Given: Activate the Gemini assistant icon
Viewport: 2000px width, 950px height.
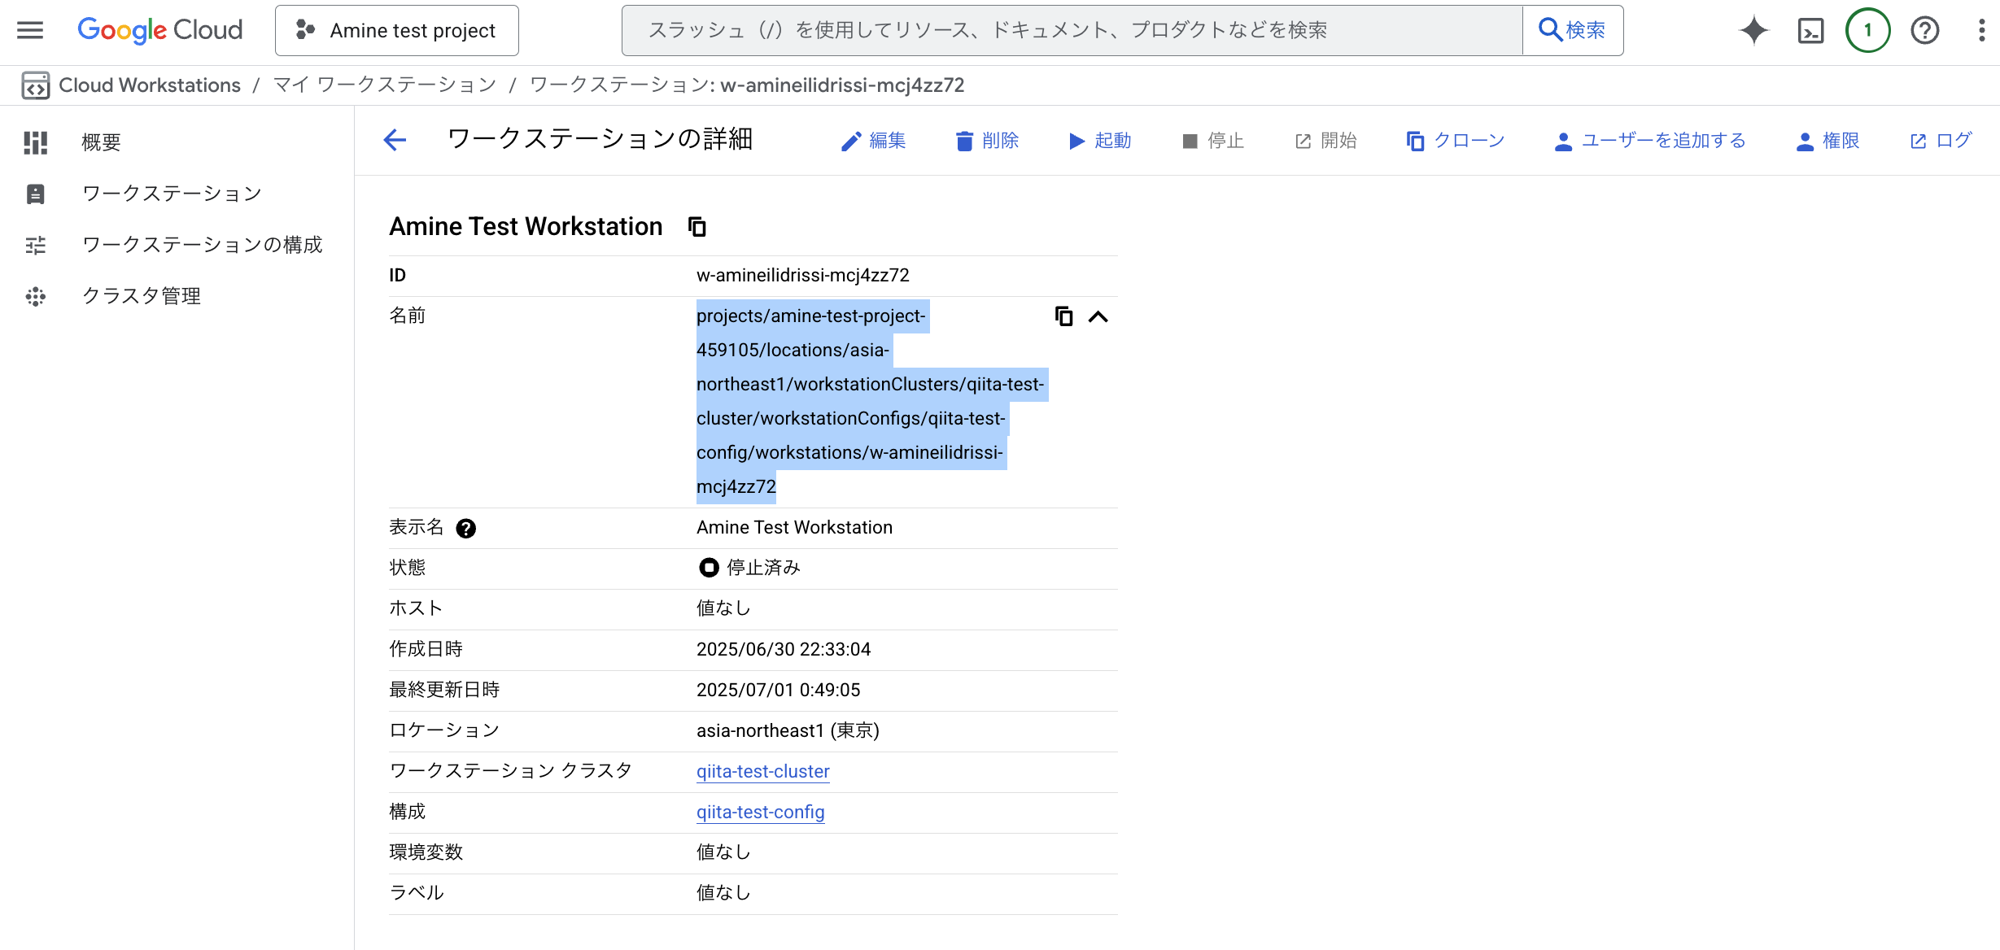Looking at the screenshot, I should pos(1753,30).
